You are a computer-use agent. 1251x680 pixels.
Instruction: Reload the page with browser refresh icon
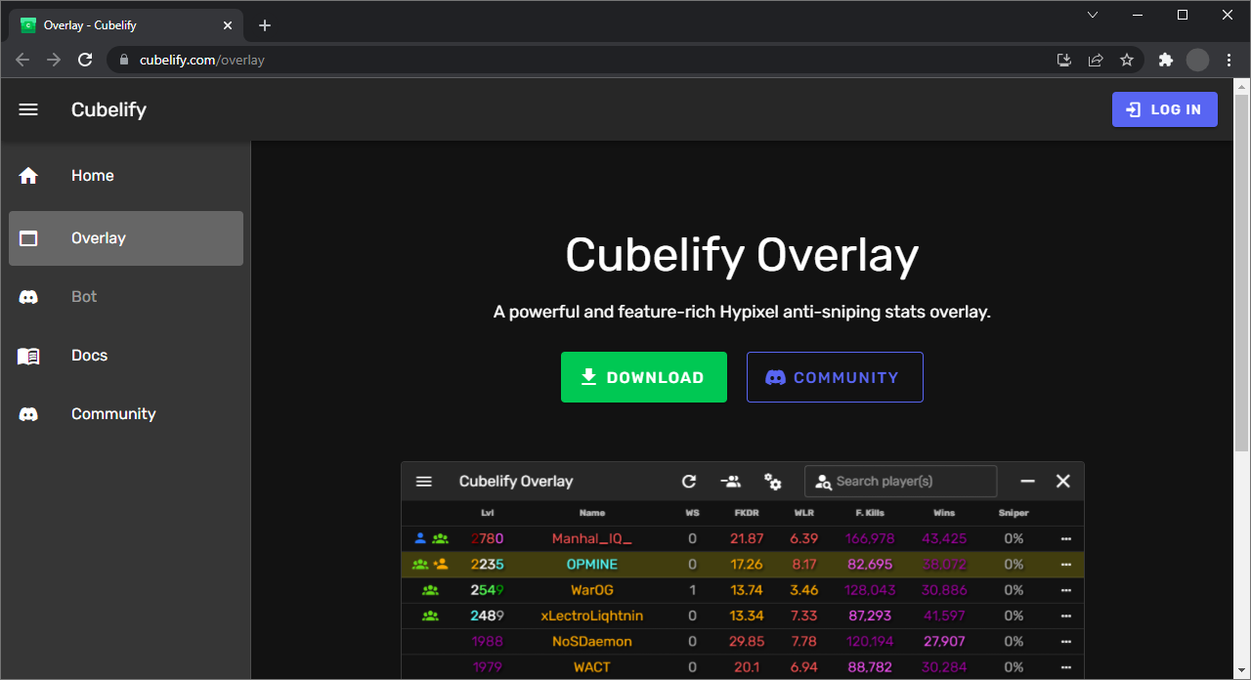[x=85, y=60]
